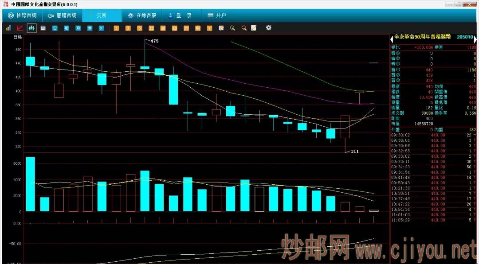Screen dimensions: 479x264
Task: Click the buy-three price 438
Action: (429, 81)
